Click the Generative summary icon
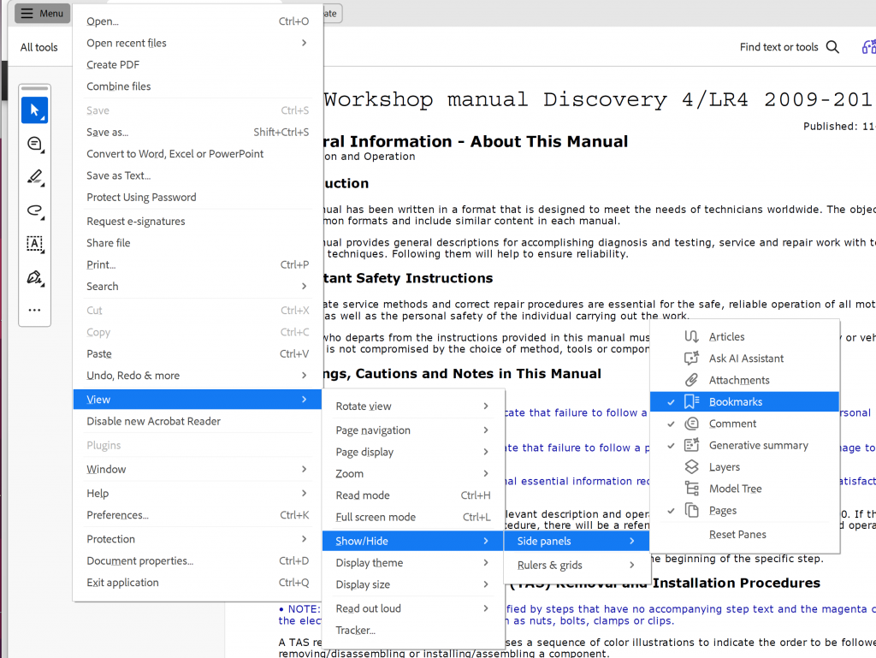876x658 pixels. [x=691, y=445]
